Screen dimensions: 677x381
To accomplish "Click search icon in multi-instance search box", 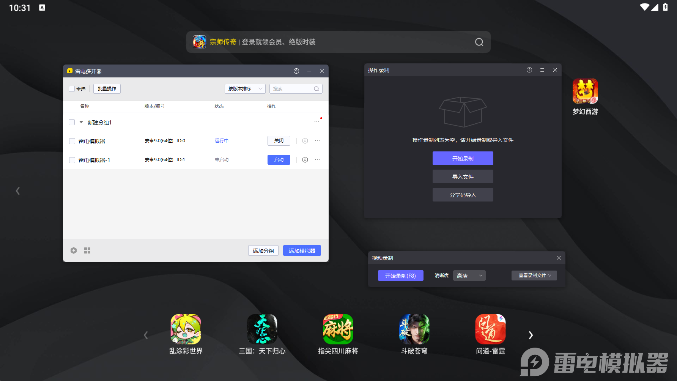I will click(316, 89).
